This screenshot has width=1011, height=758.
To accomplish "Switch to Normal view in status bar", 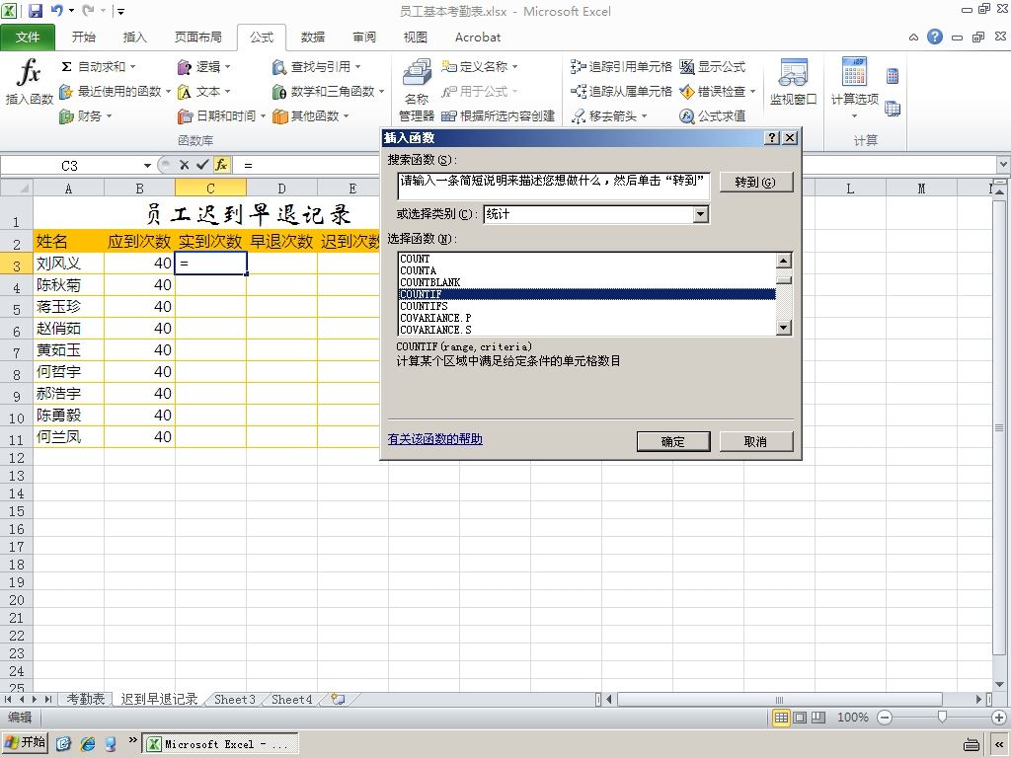I will 781,718.
